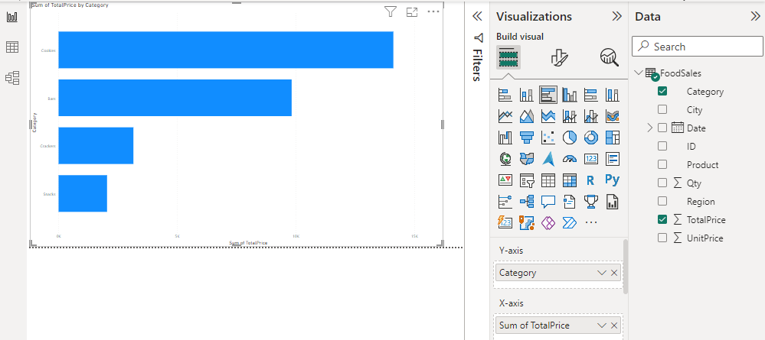The width and height of the screenshot is (765, 340).
Task: Click the Data pane search box
Action: pos(697,47)
